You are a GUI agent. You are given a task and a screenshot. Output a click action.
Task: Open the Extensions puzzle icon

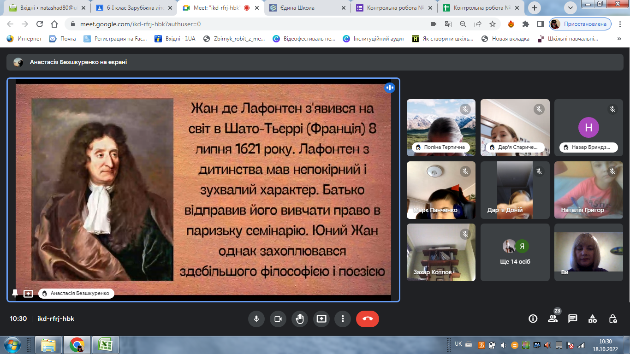pos(526,24)
